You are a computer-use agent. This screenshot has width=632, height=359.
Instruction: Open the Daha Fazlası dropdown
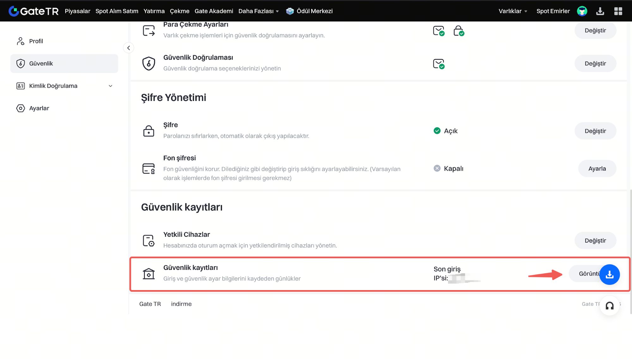(258, 11)
